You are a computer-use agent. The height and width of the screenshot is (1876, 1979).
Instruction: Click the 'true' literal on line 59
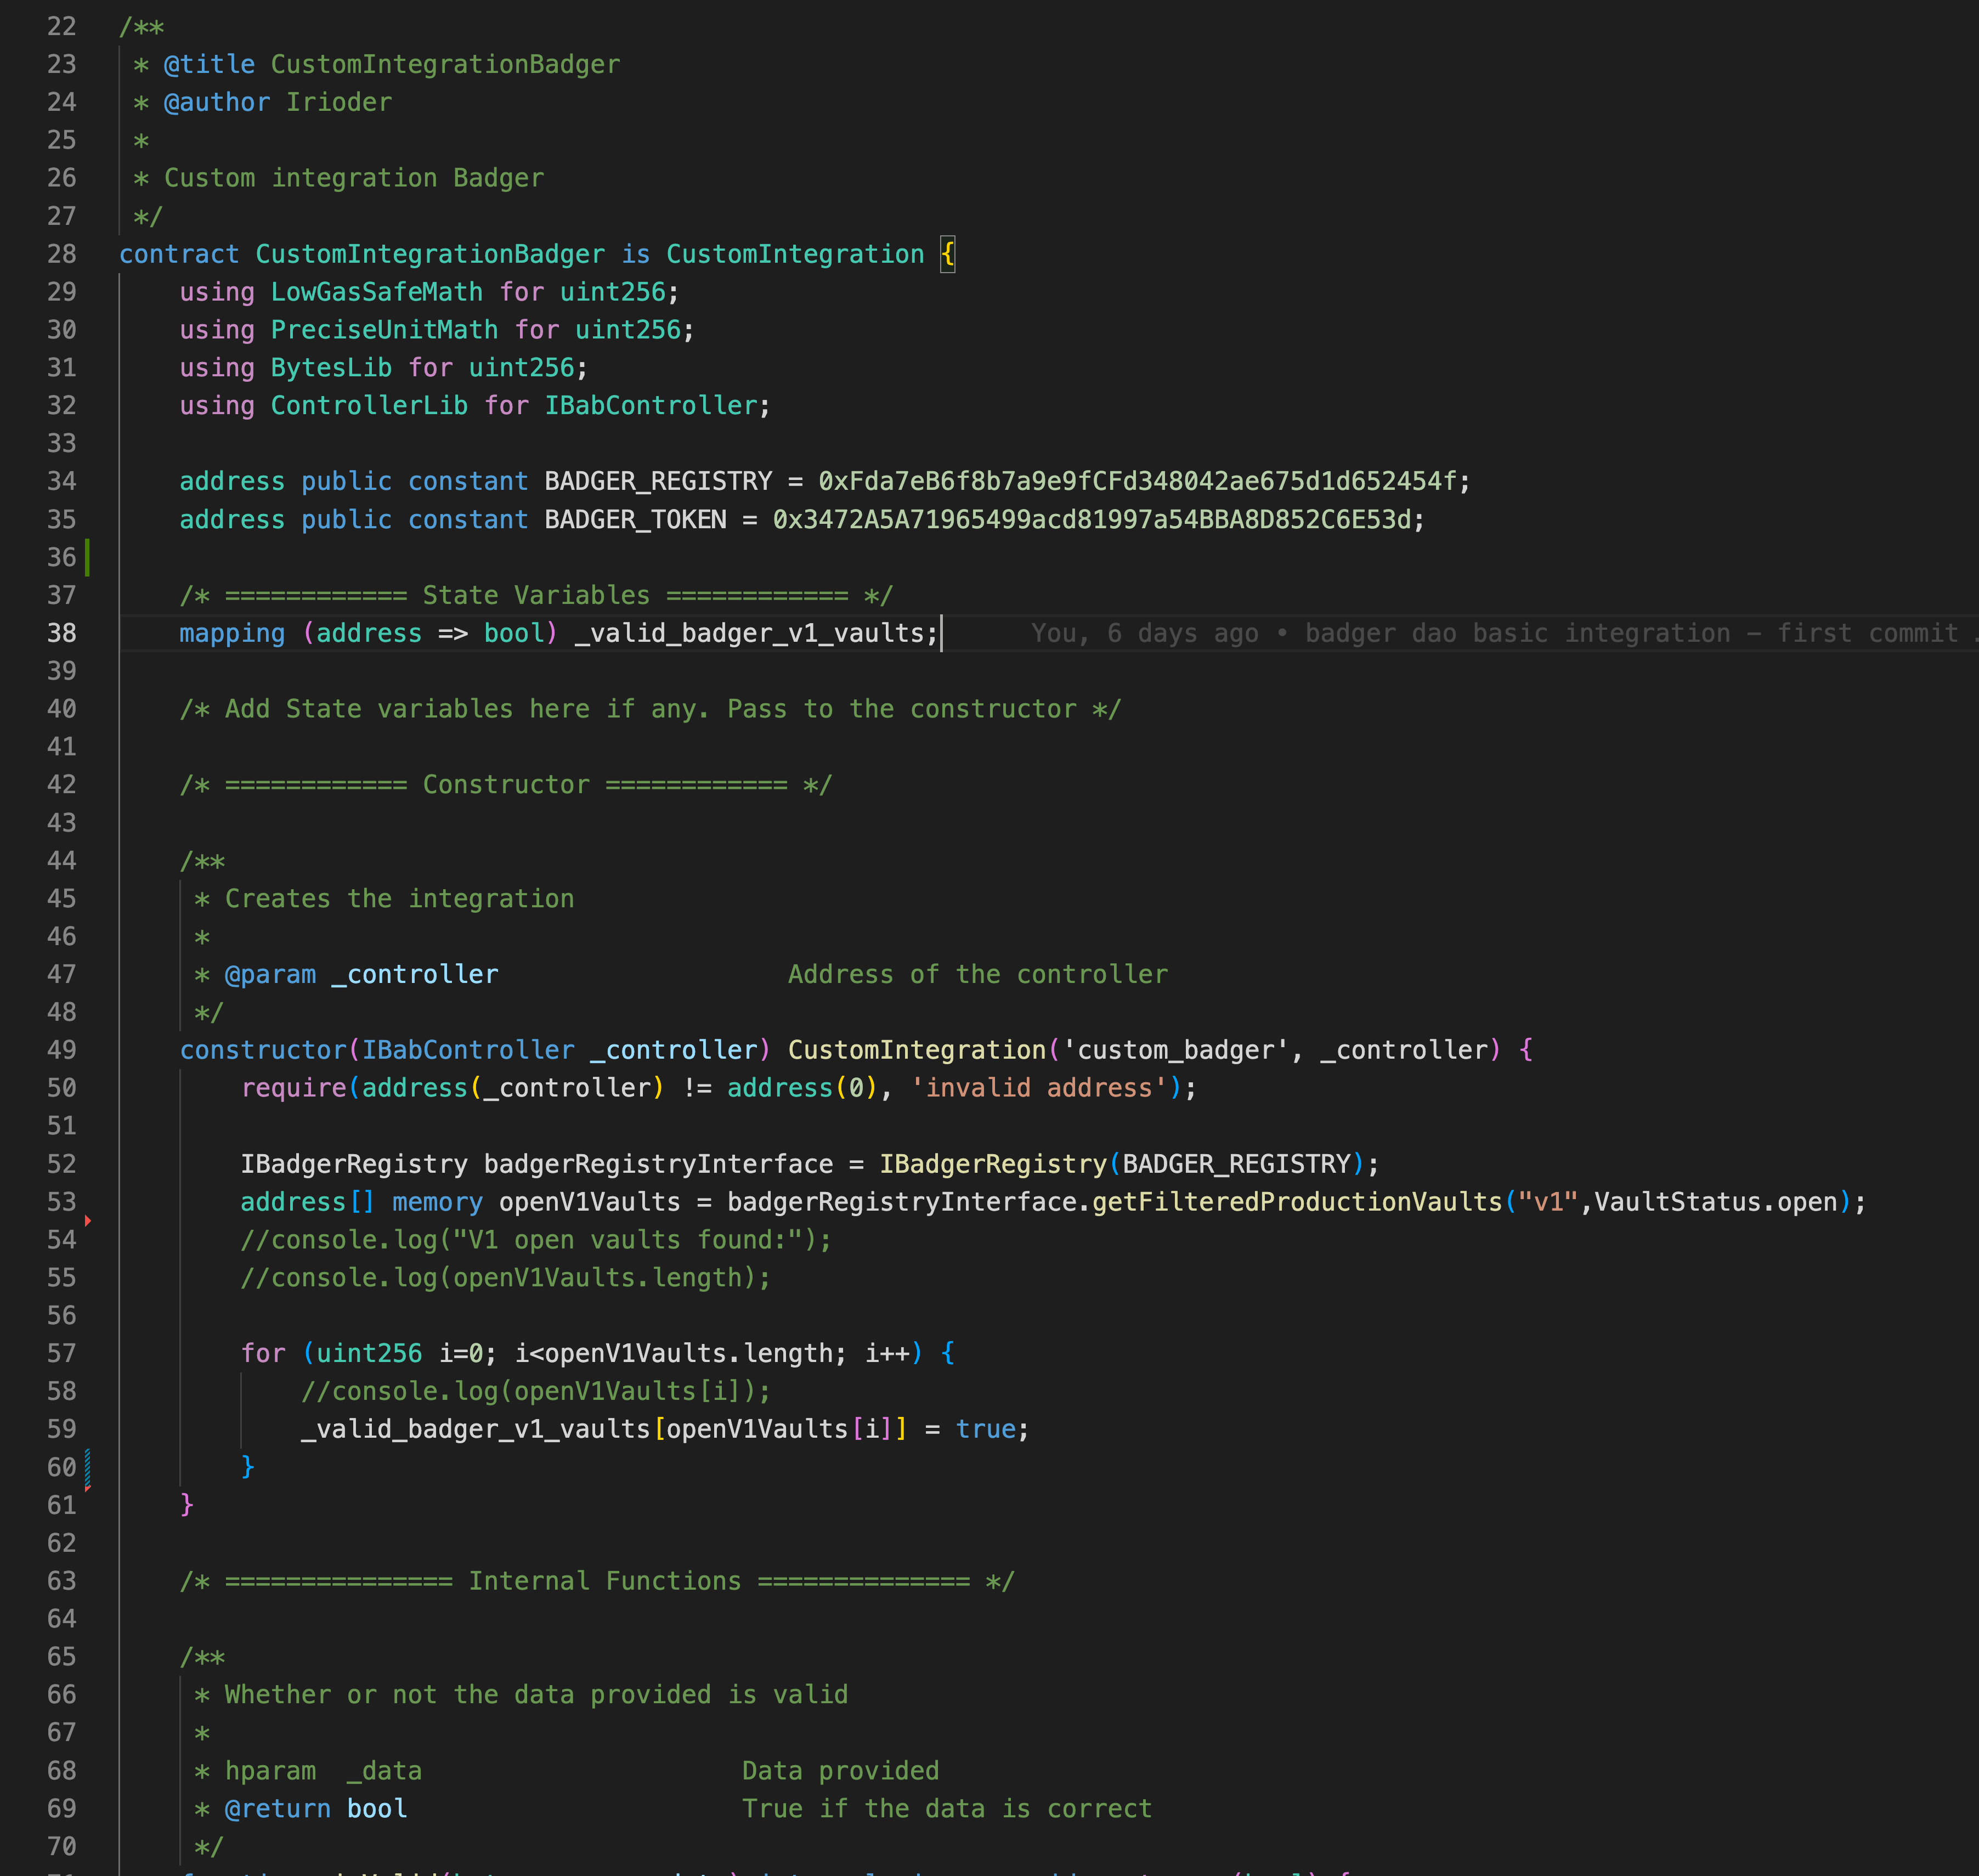click(985, 1429)
